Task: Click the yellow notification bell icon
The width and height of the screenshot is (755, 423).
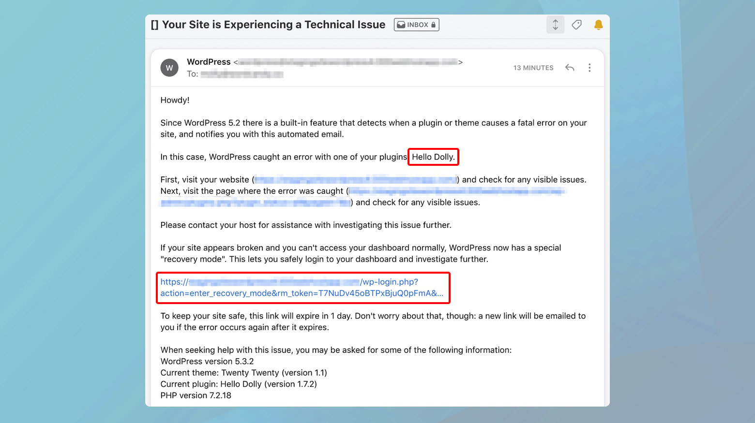Action: point(598,25)
